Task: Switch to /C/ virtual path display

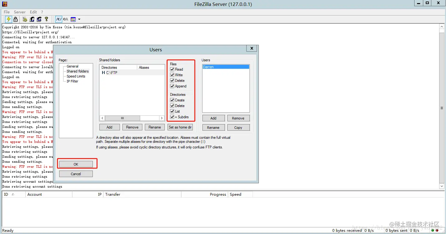Action: tap(59, 19)
